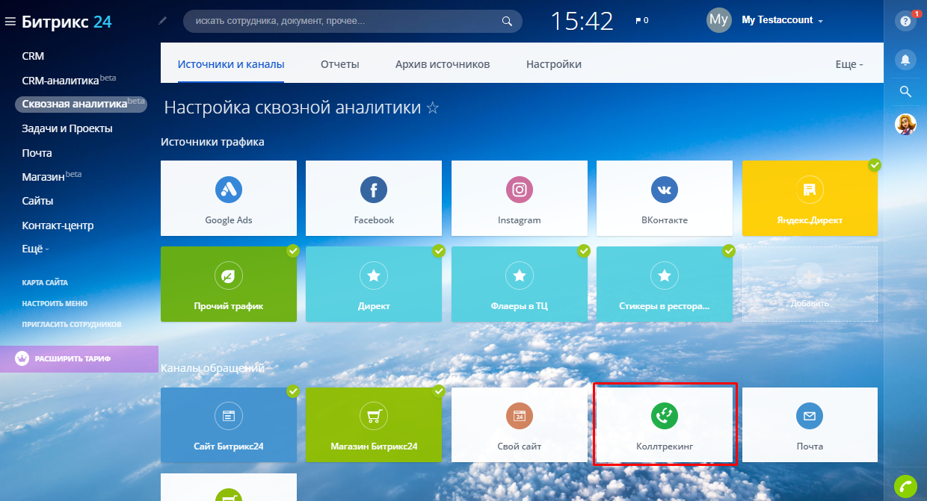The image size is (927, 501).
Task: Expand the Еще tab dropdown
Action: 849,64
